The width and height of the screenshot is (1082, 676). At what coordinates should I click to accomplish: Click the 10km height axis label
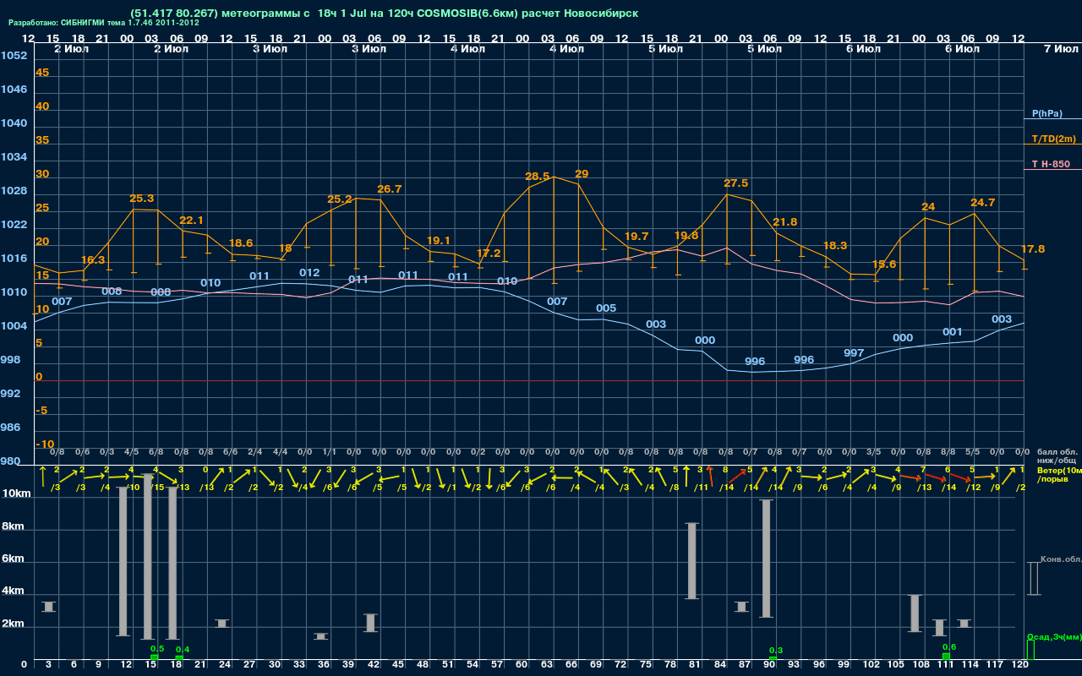16,493
